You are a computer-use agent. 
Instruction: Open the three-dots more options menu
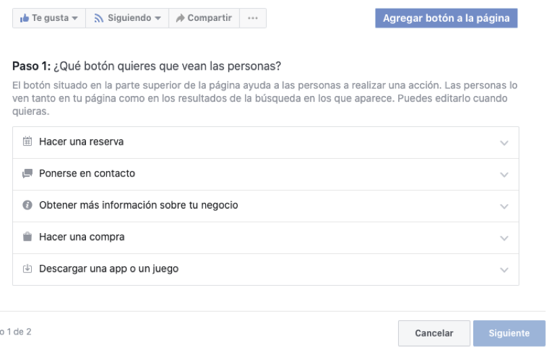[253, 18]
